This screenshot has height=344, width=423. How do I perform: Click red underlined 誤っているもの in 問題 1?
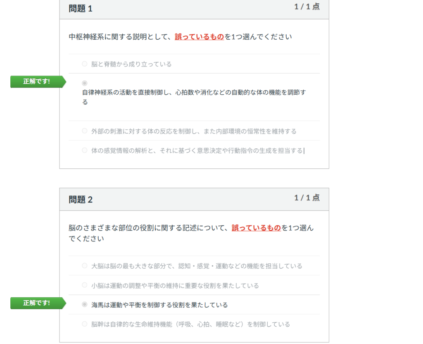(199, 37)
